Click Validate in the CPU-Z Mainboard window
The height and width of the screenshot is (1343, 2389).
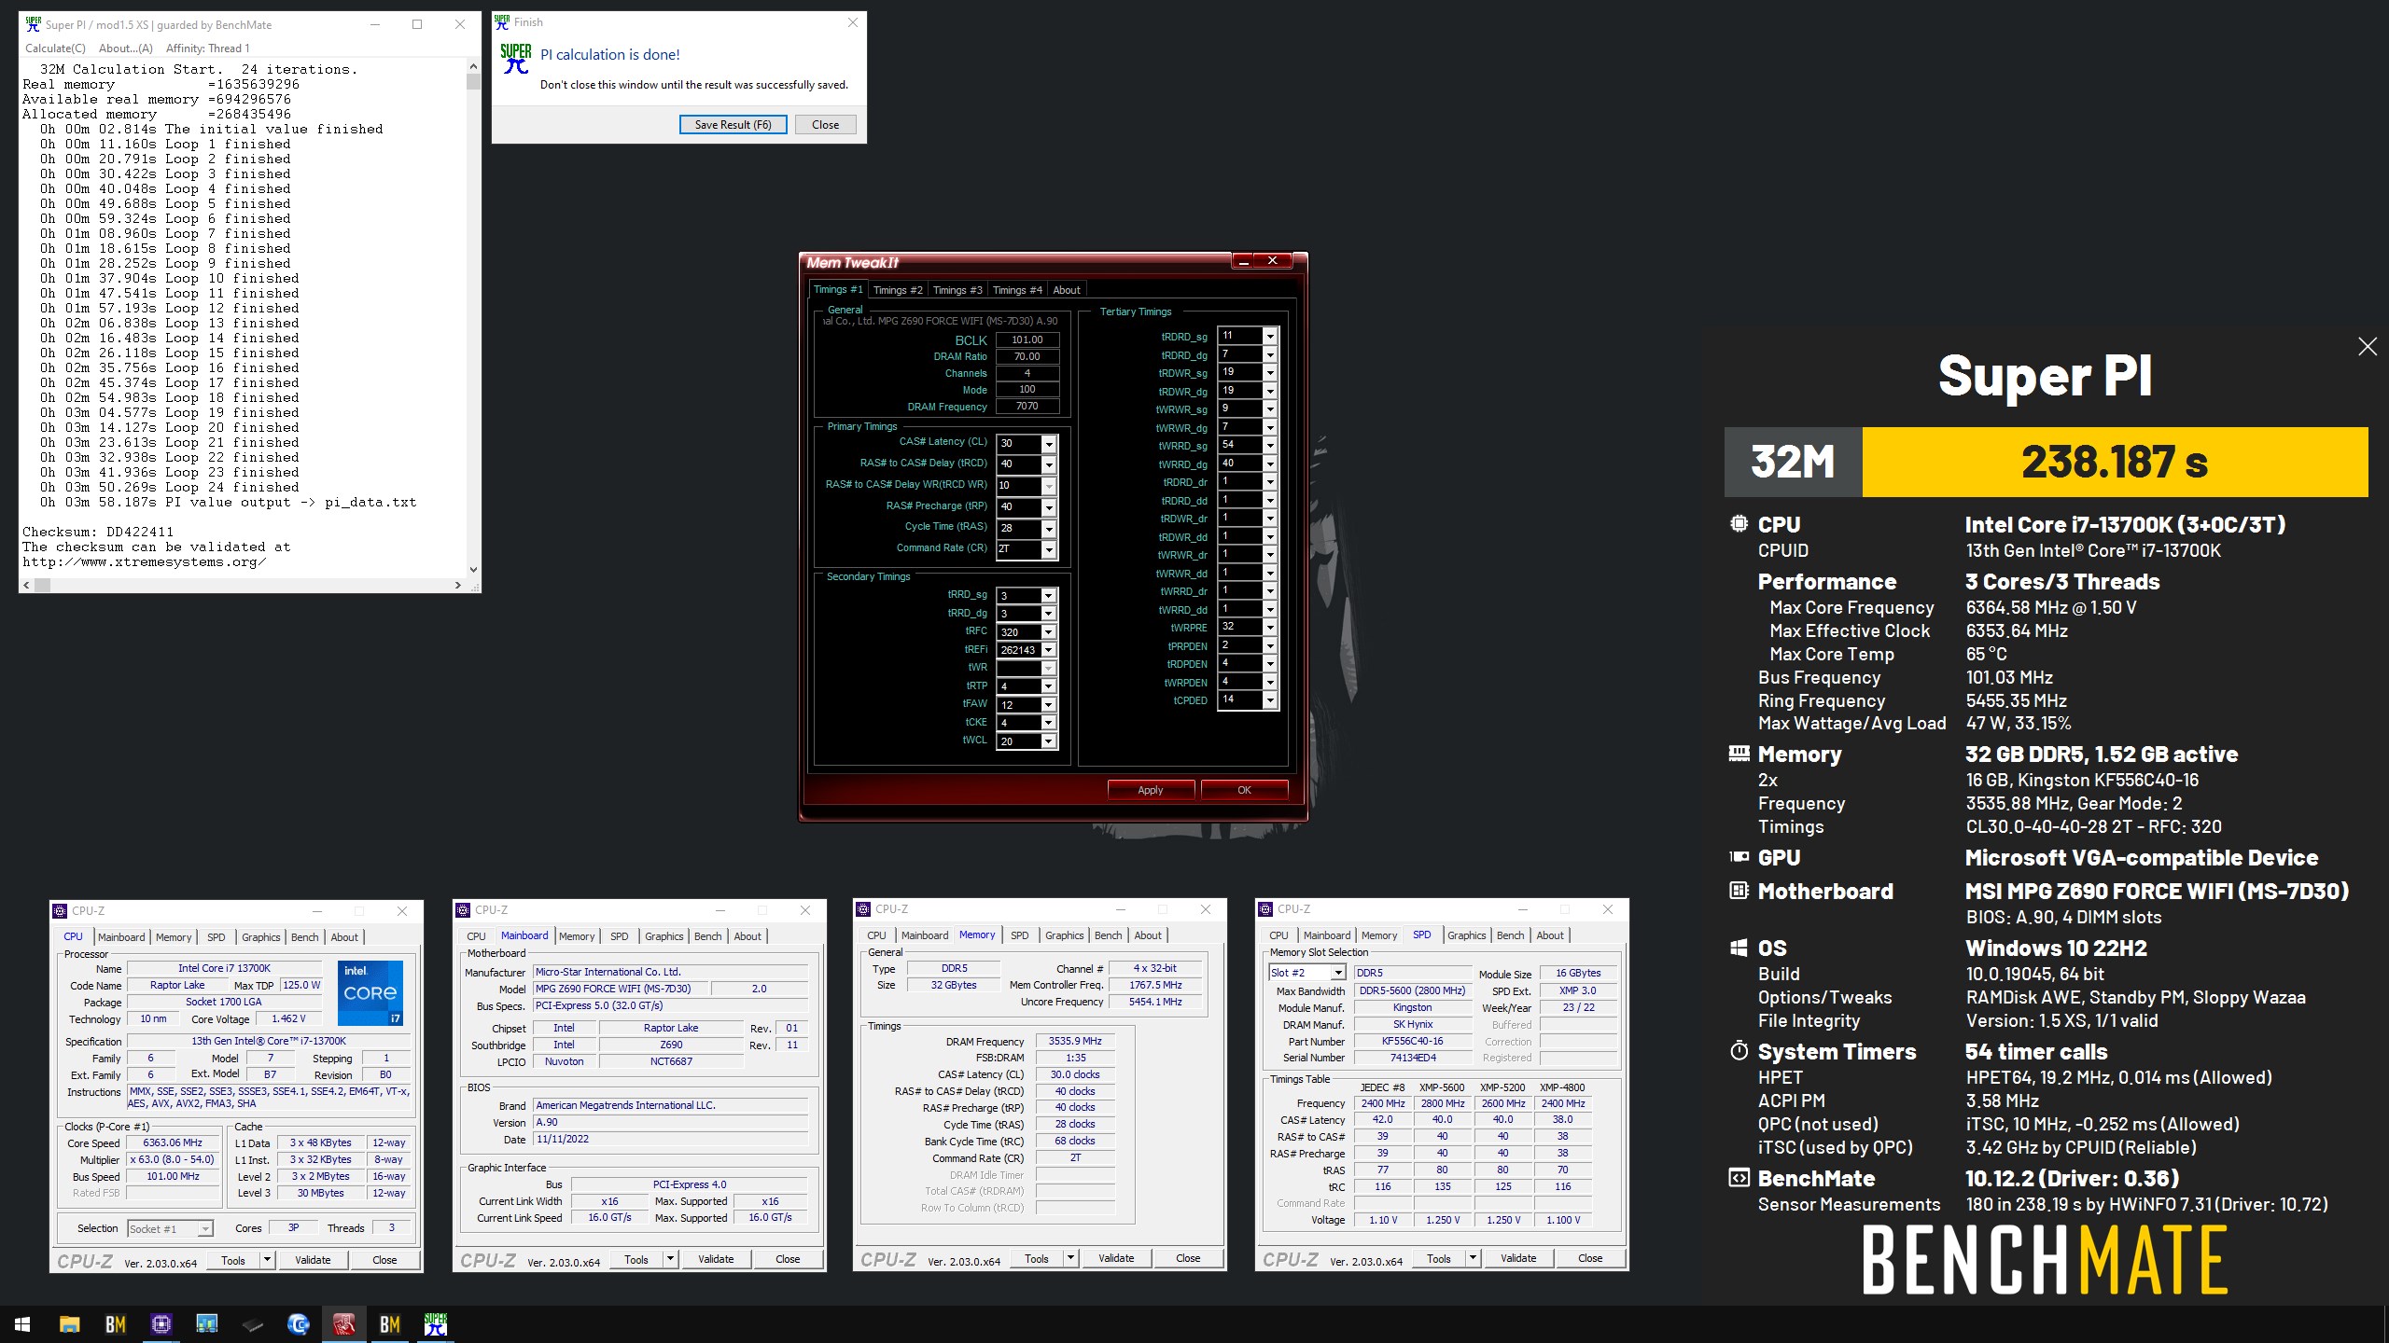[x=716, y=1259]
